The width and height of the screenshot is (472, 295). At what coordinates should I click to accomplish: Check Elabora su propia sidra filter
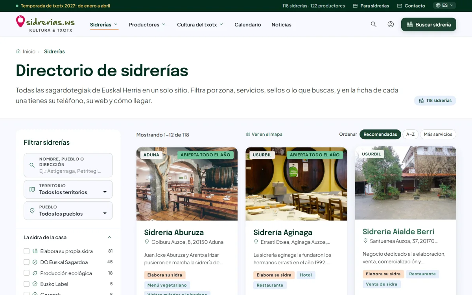point(27,251)
